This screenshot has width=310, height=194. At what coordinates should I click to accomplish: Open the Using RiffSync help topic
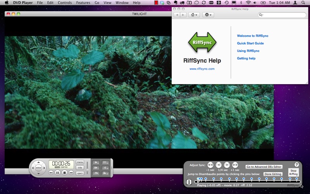point(248,51)
